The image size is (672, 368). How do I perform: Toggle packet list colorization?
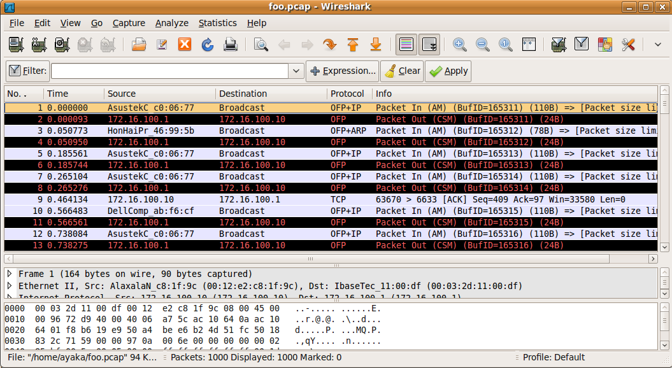point(406,45)
